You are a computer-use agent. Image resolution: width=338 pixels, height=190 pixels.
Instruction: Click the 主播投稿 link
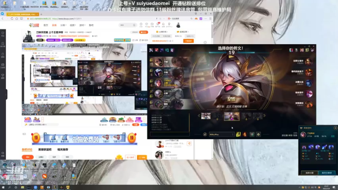162,32
